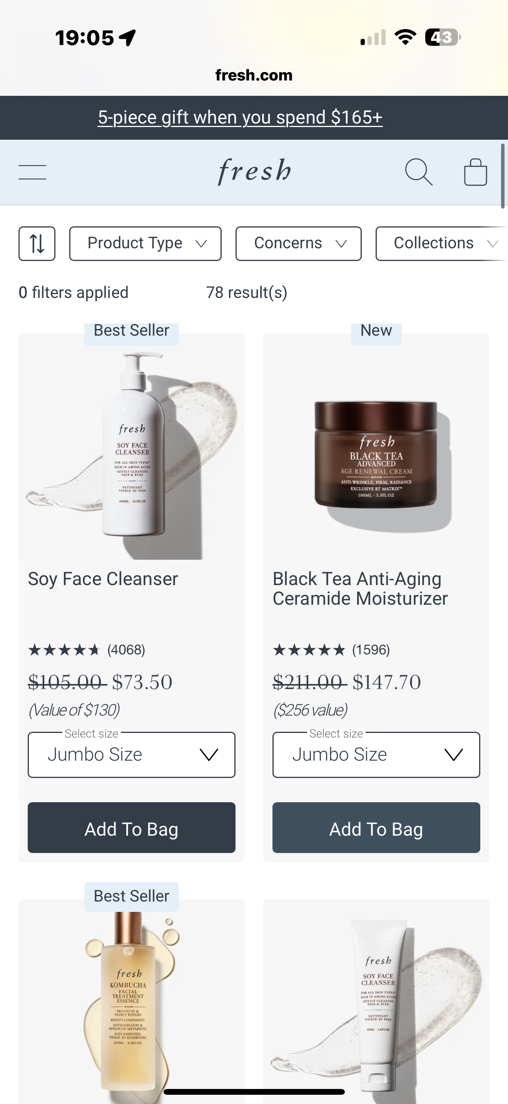This screenshot has width=508, height=1104.
Task: Tap the sort arrows icon button
Action: click(37, 243)
